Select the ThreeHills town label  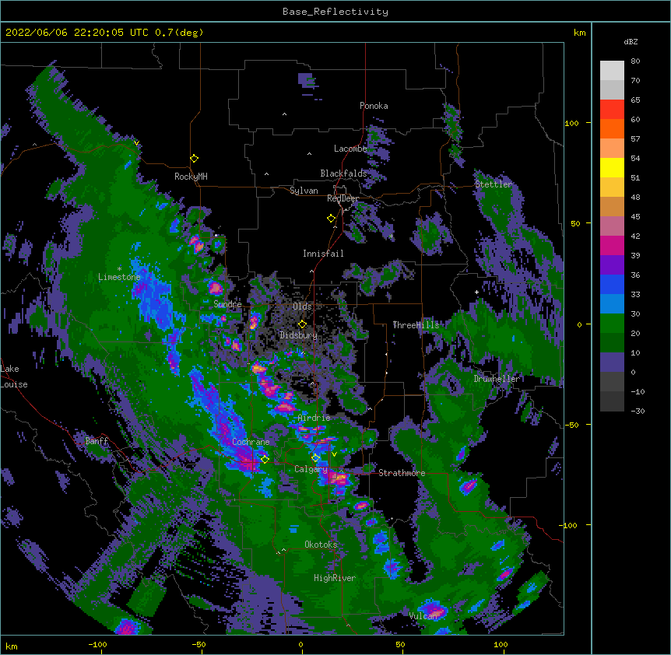tap(416, 325)
